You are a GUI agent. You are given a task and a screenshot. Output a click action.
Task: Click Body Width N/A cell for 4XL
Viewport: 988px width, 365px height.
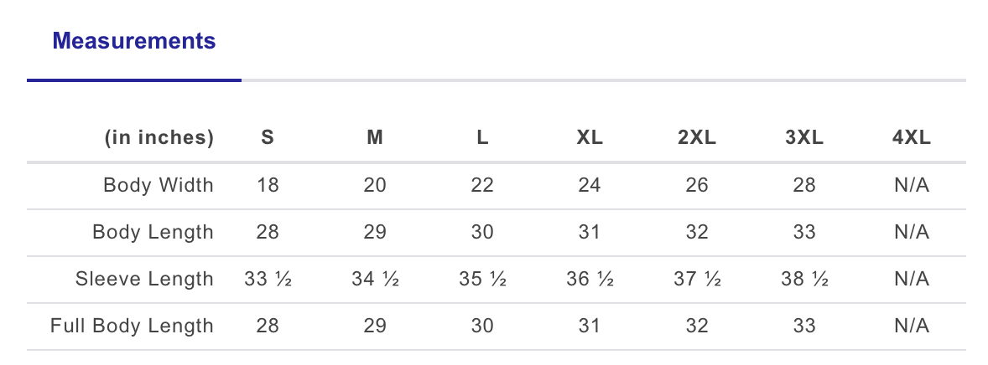912,185
